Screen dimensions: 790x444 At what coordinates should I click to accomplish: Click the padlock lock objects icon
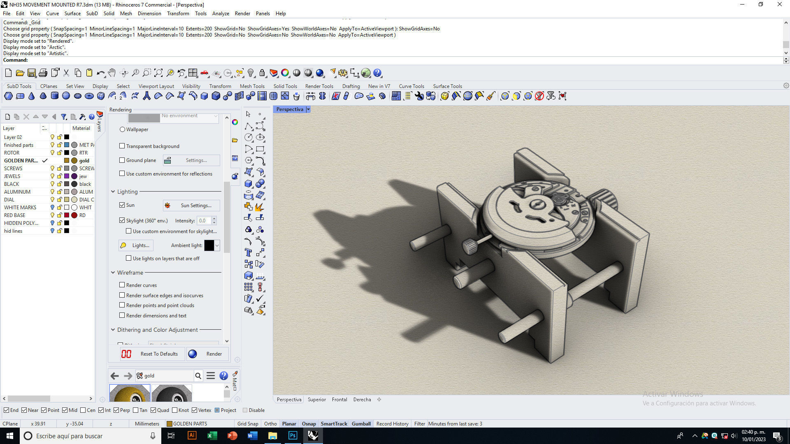tap(262, 73)
